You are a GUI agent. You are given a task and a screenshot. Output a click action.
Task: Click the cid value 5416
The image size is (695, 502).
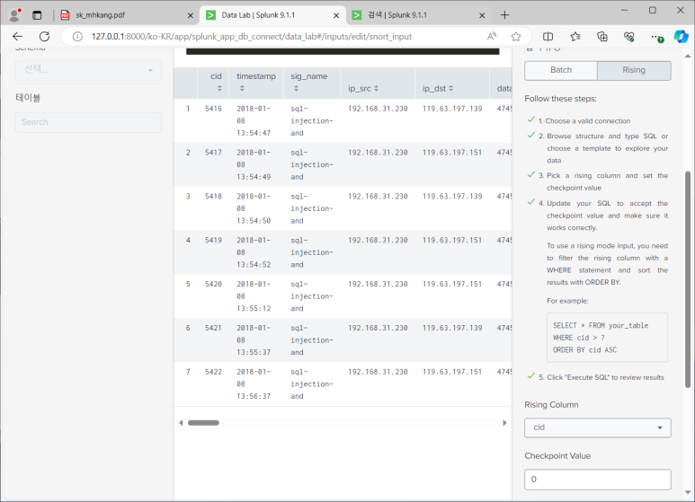(x=213, y=109)
